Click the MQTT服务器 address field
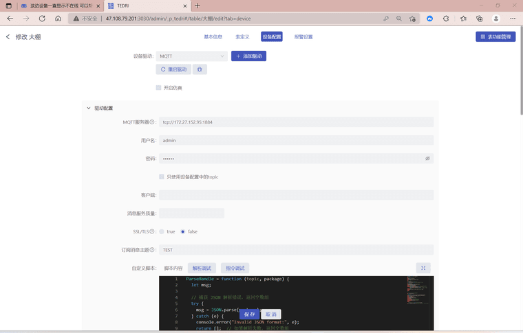The image size is (523, 333). 296,122
